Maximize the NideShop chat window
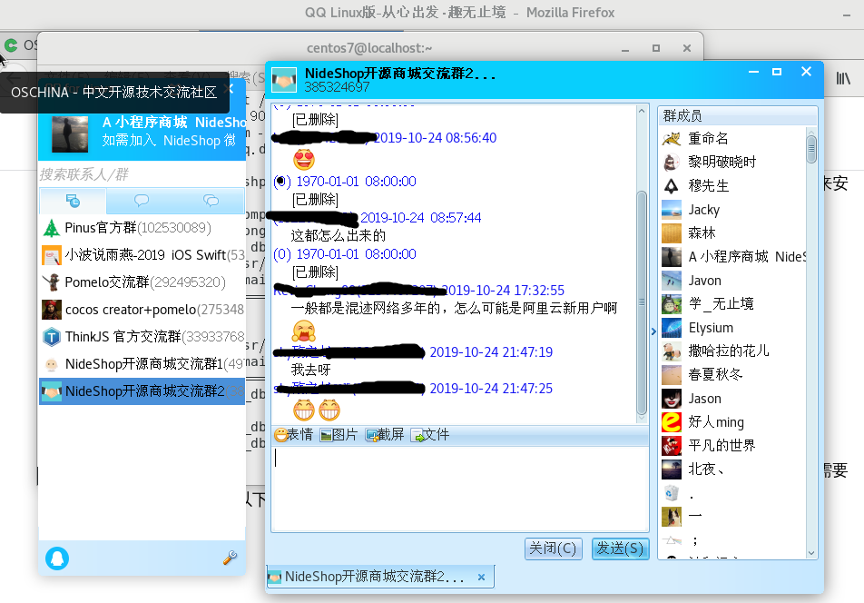 click(777, 72)
